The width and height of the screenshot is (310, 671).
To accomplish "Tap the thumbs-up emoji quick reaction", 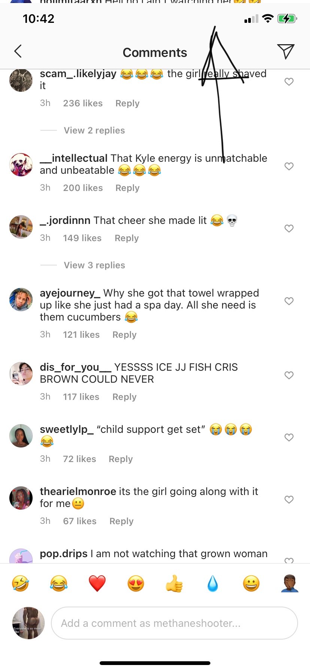I will (x=174, y=583).
